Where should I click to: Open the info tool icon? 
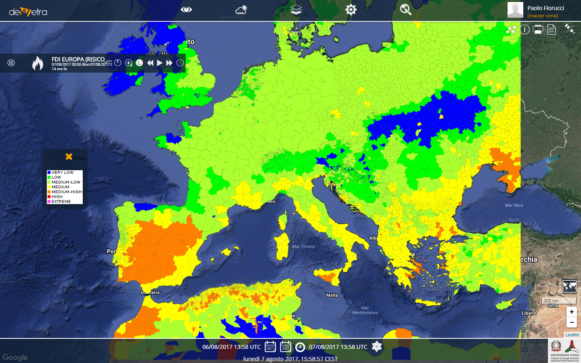(x=525, y=29)
